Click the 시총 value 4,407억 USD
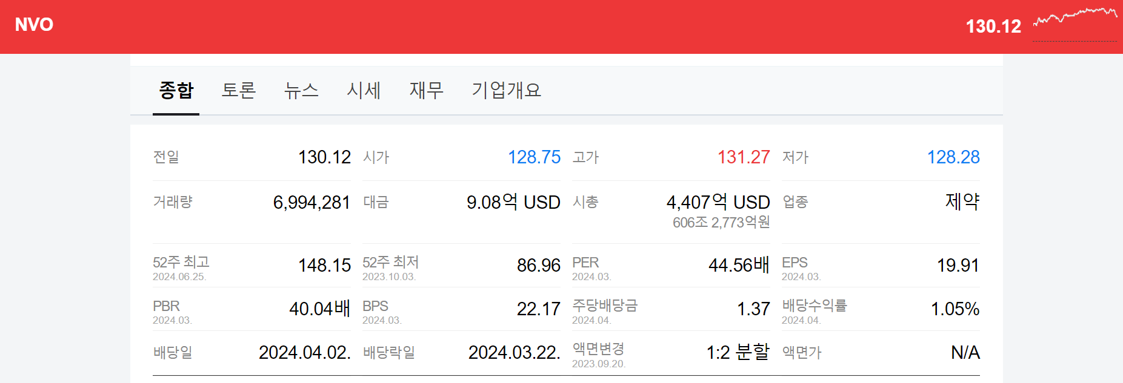This screenshot has width=1123, height=383. tap(718, 202)
